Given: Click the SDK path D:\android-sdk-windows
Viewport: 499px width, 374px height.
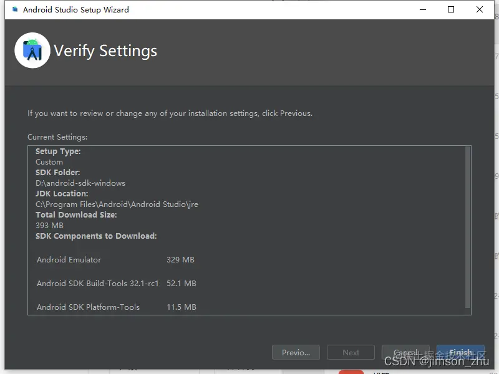Looking at the screenshot, I should coord(80,183).
